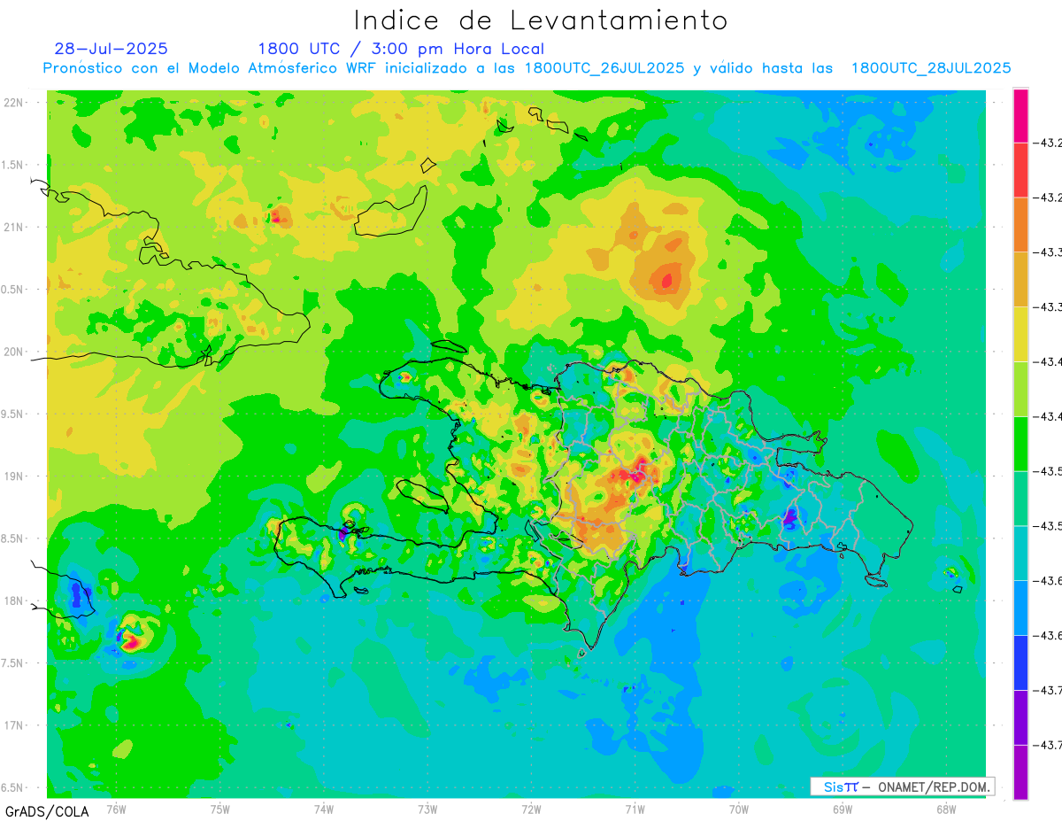
Task: Pick the bright yellow swatch in the color scale
Action: tap(1020, 334)
